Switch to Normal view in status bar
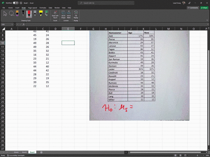Screen dimensions: 210x157 click(x=175, y=155)
